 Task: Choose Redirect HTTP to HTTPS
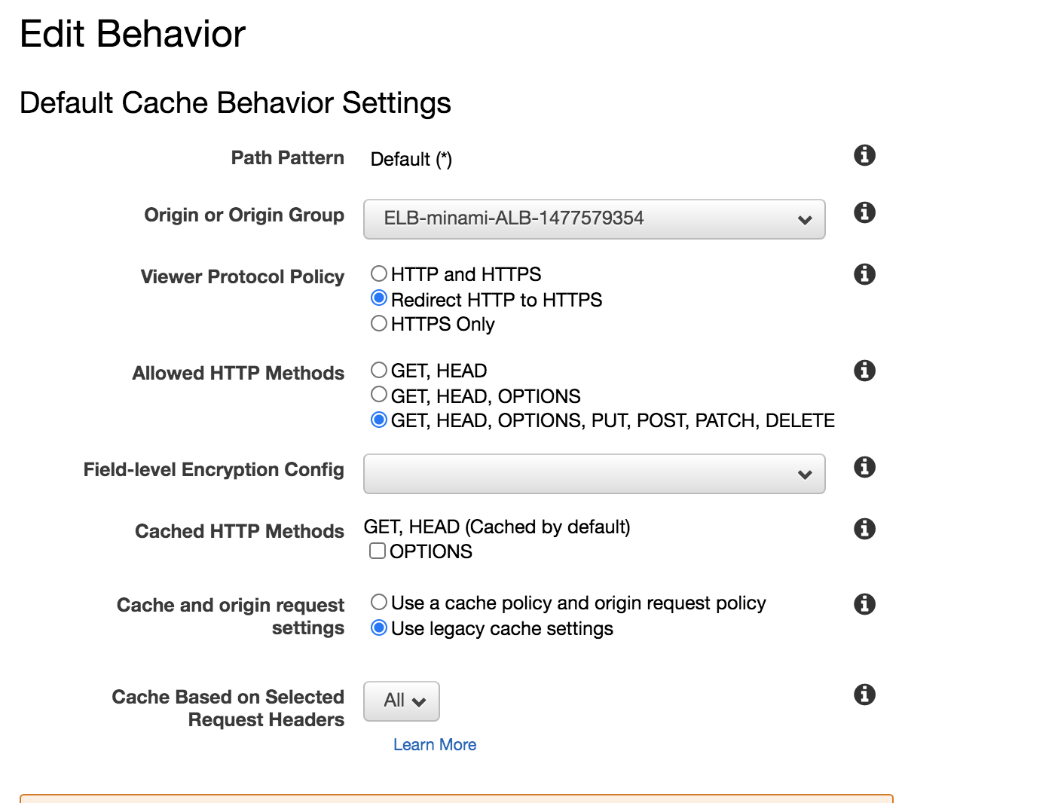click(379, 298)
